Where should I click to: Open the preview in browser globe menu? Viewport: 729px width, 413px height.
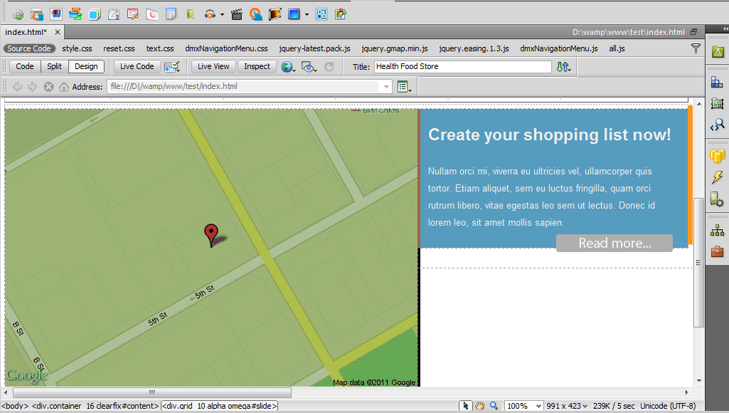pos(288,67)
